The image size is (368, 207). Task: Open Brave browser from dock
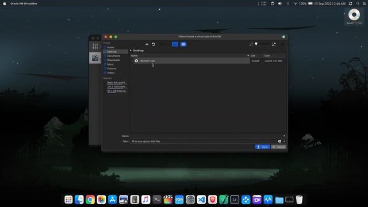tap(212, 200)
